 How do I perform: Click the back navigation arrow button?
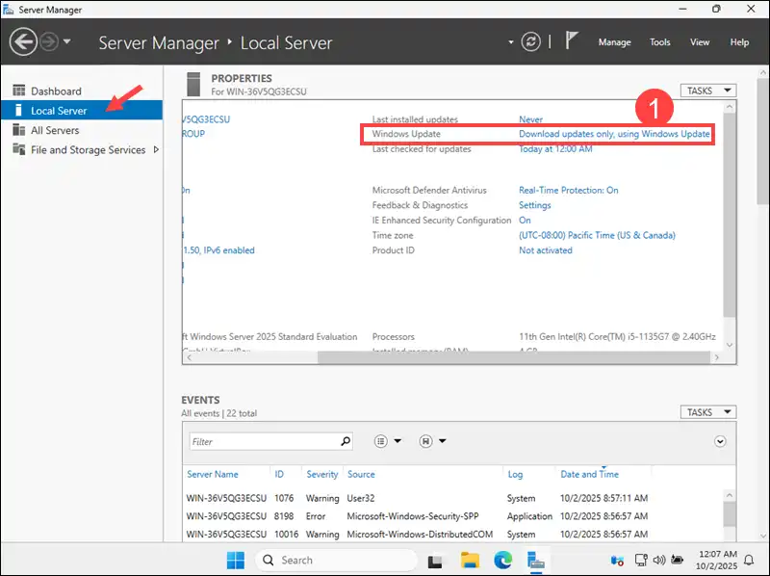[23, 41]
